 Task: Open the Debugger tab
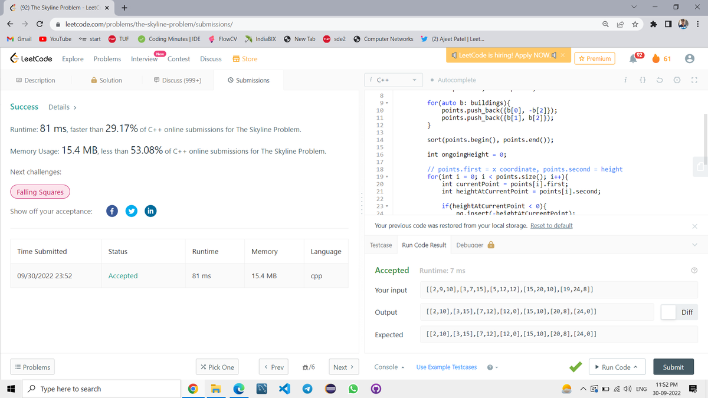click(x=475, y=245)
